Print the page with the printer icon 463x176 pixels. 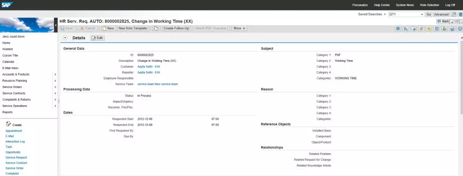452,29
